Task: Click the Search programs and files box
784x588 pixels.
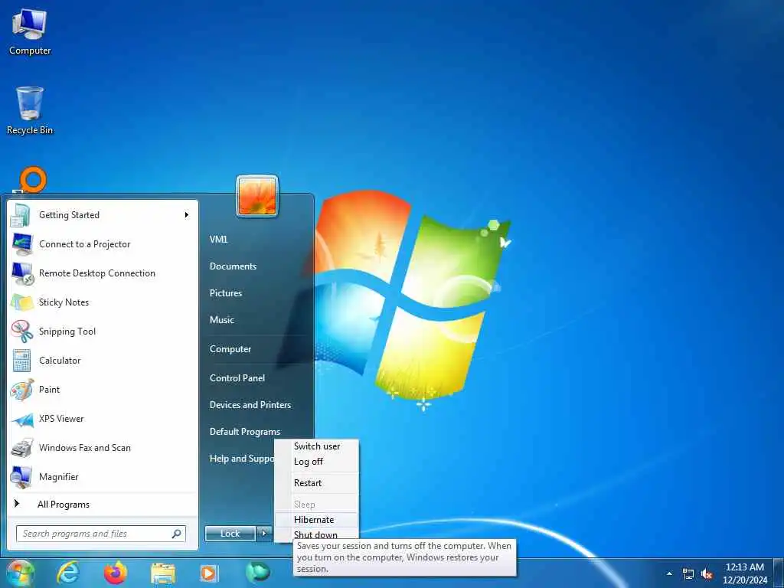Action: click(x=100, y=534)
